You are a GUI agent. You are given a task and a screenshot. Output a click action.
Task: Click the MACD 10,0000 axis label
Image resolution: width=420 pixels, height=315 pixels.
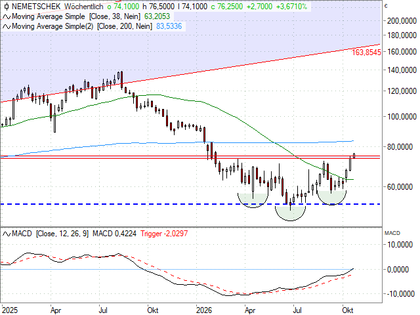[400, 245]
